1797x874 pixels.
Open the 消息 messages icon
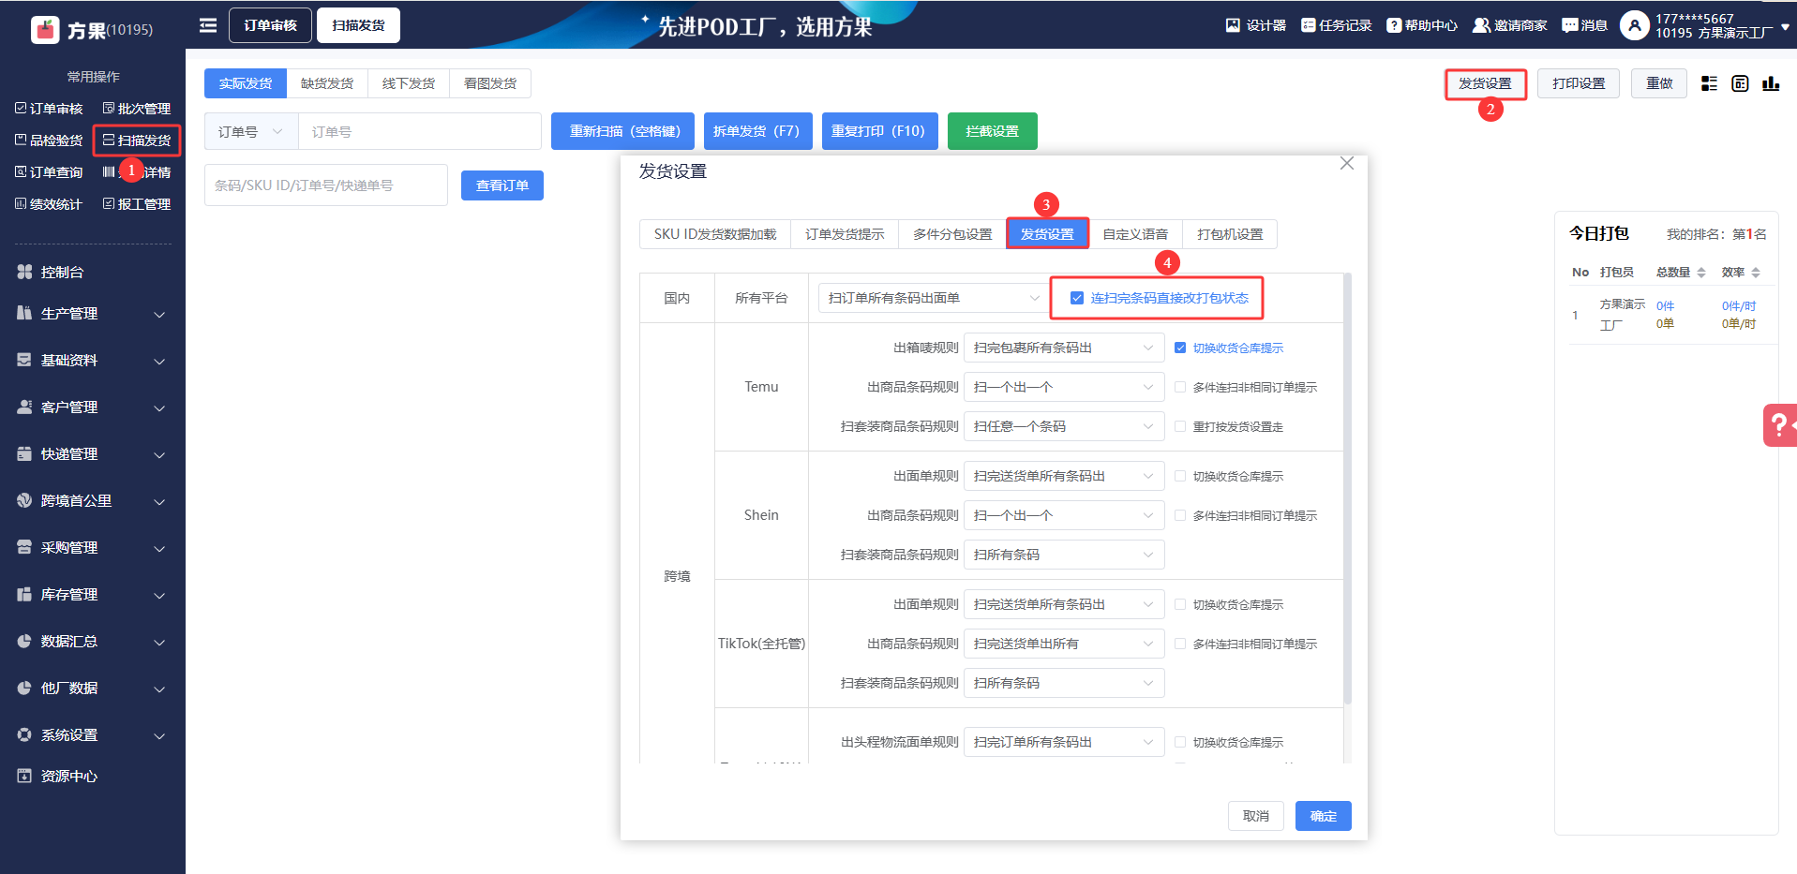tap(1570, 25)
